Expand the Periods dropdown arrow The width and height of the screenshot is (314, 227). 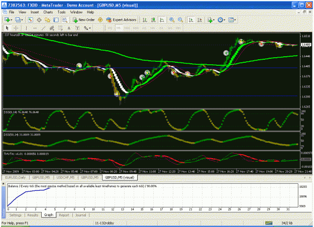224,20
